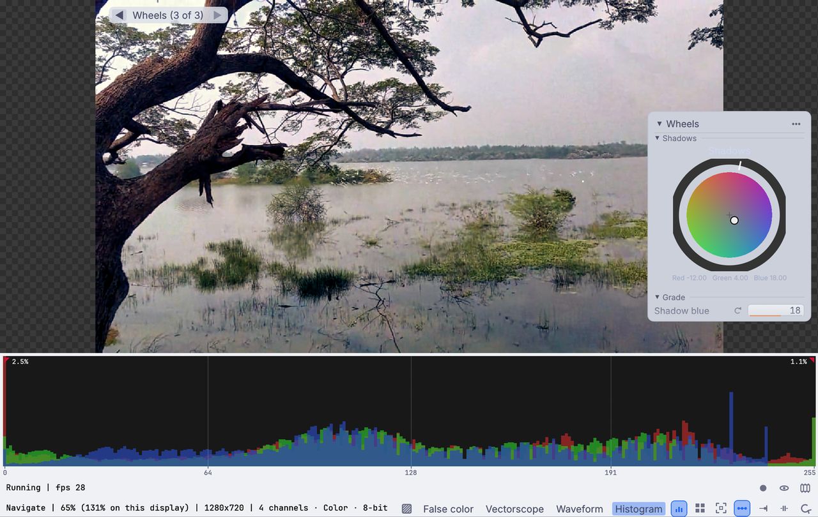The height and width of the screenshot is (517, 818).
Task: Toggle the histogram bars display button
Action: tap(679, 509)
